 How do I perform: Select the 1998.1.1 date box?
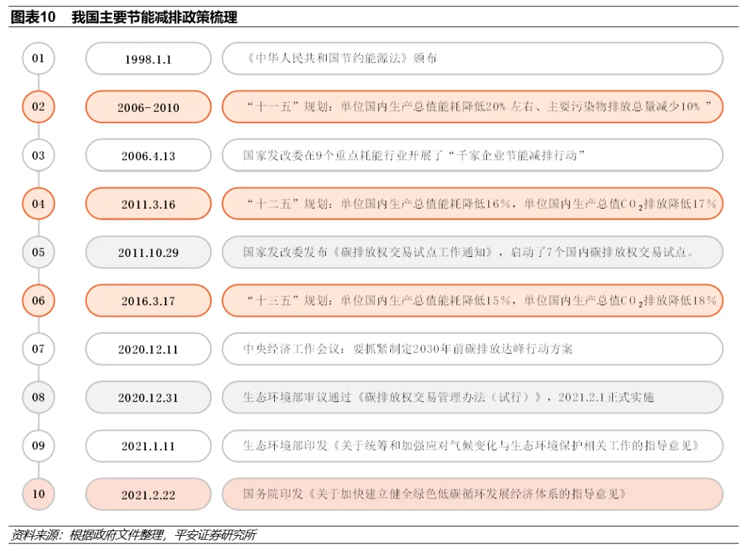(x=148, y=59)
